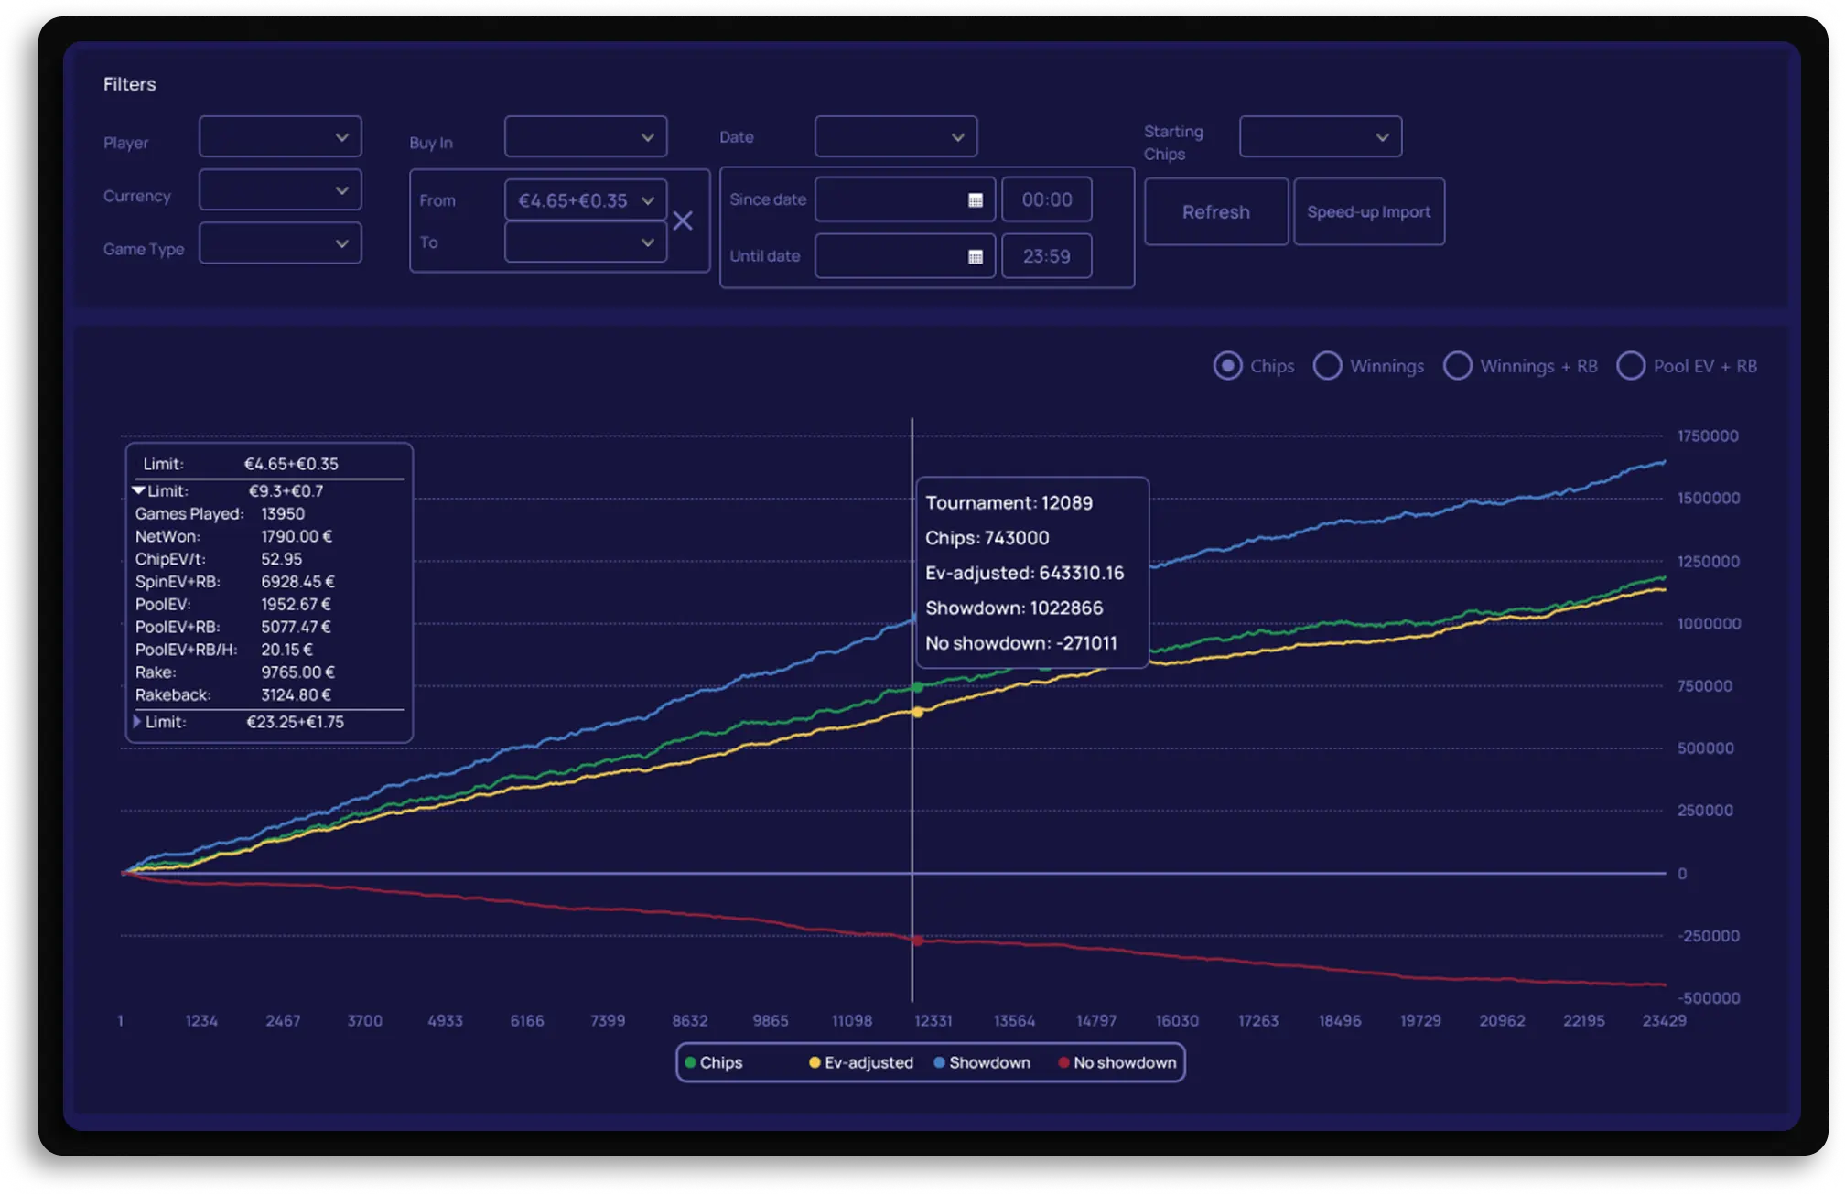The height and width of the screenshot is (1194, 1845).
Task: Choose the Winnings + RB radio option
Action: (1457, 366)
